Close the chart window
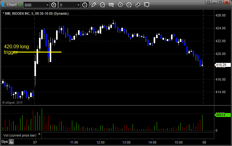The width and height of the screenshot is (232, 146). pyautogui.click(x=227, y=2)
